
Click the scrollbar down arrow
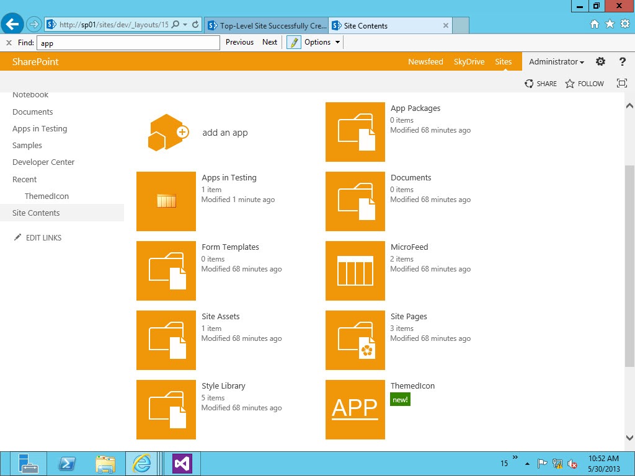(629, 436)
